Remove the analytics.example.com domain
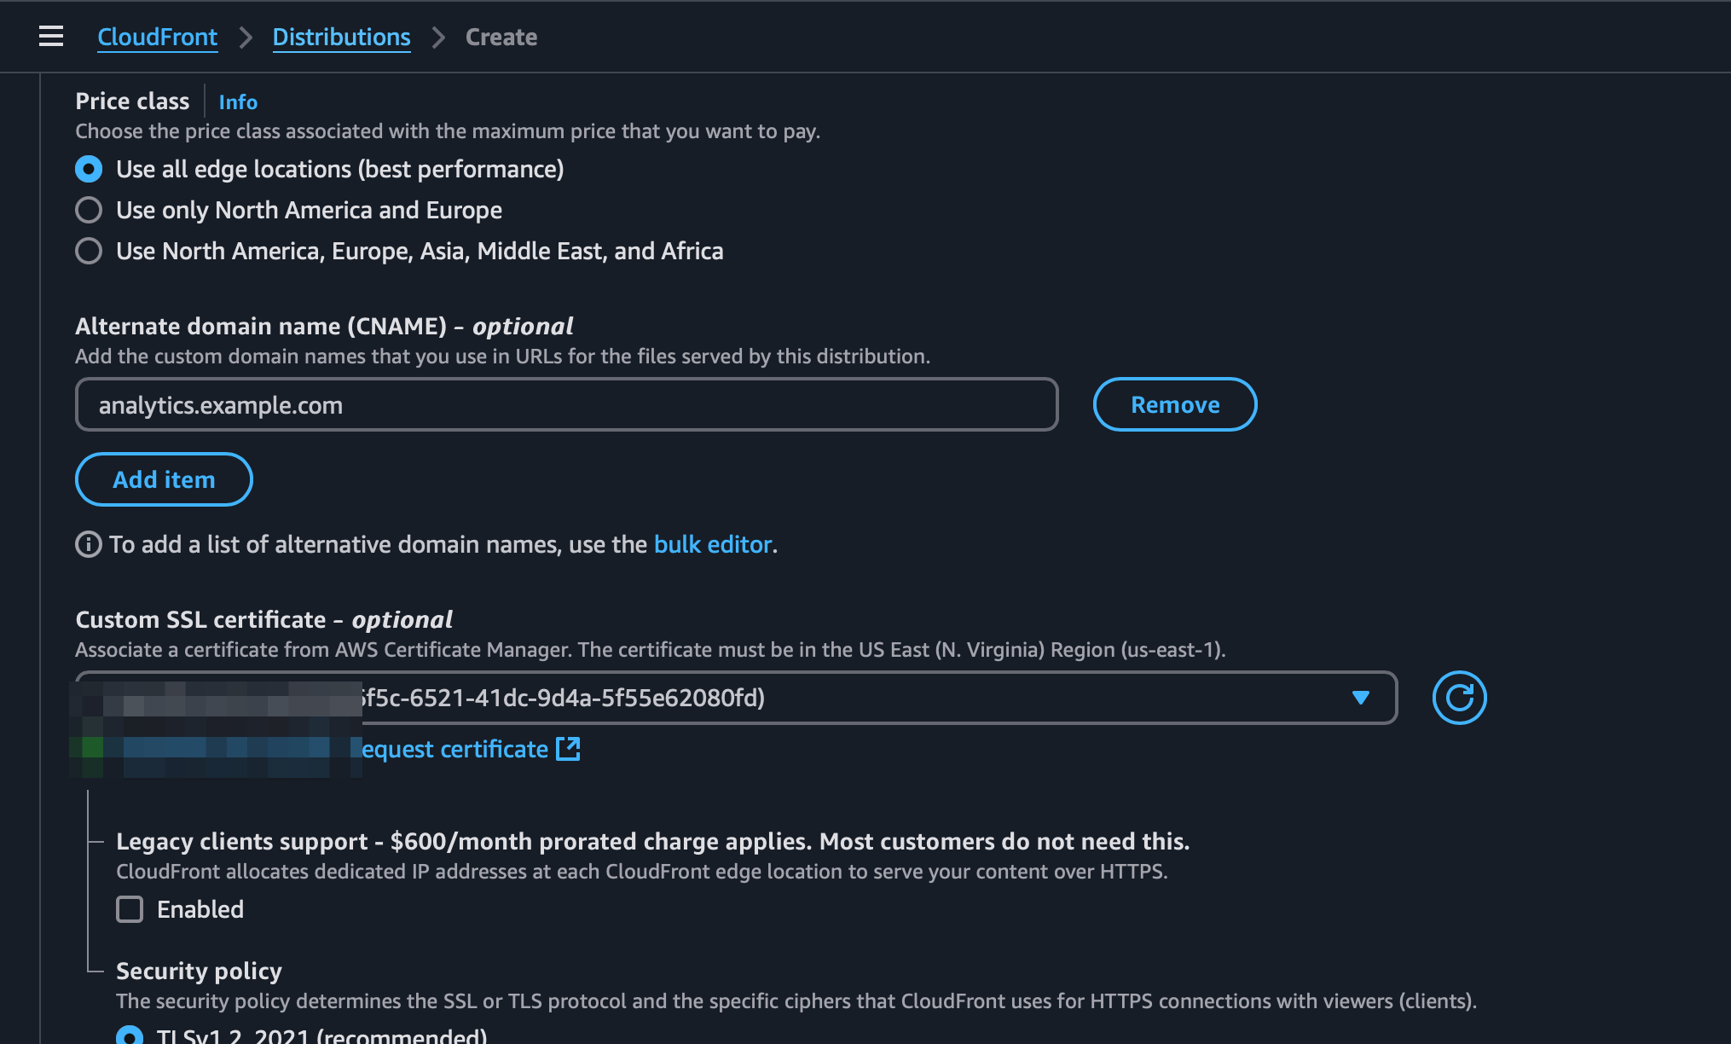Viewport: 1731px width, 1044px height. click(1175, 404)
